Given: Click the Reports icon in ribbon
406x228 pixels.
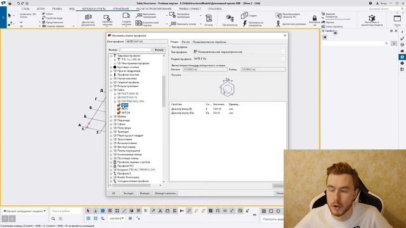Looking at the screenshot, I should click(209, 18).
